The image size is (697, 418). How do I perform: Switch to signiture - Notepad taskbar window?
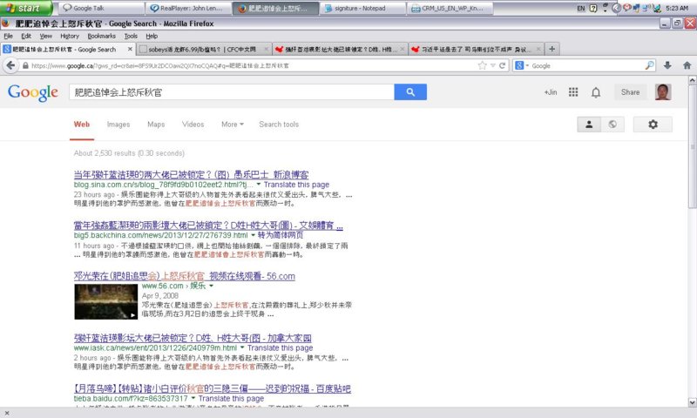click(362, 8)
